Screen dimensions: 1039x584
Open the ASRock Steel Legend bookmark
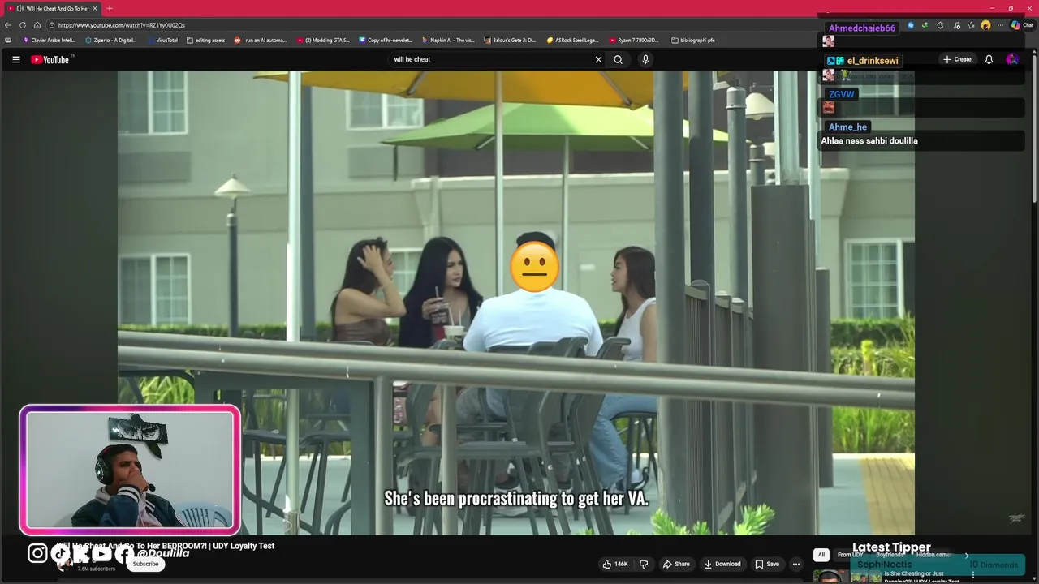[x=572, y=40]
